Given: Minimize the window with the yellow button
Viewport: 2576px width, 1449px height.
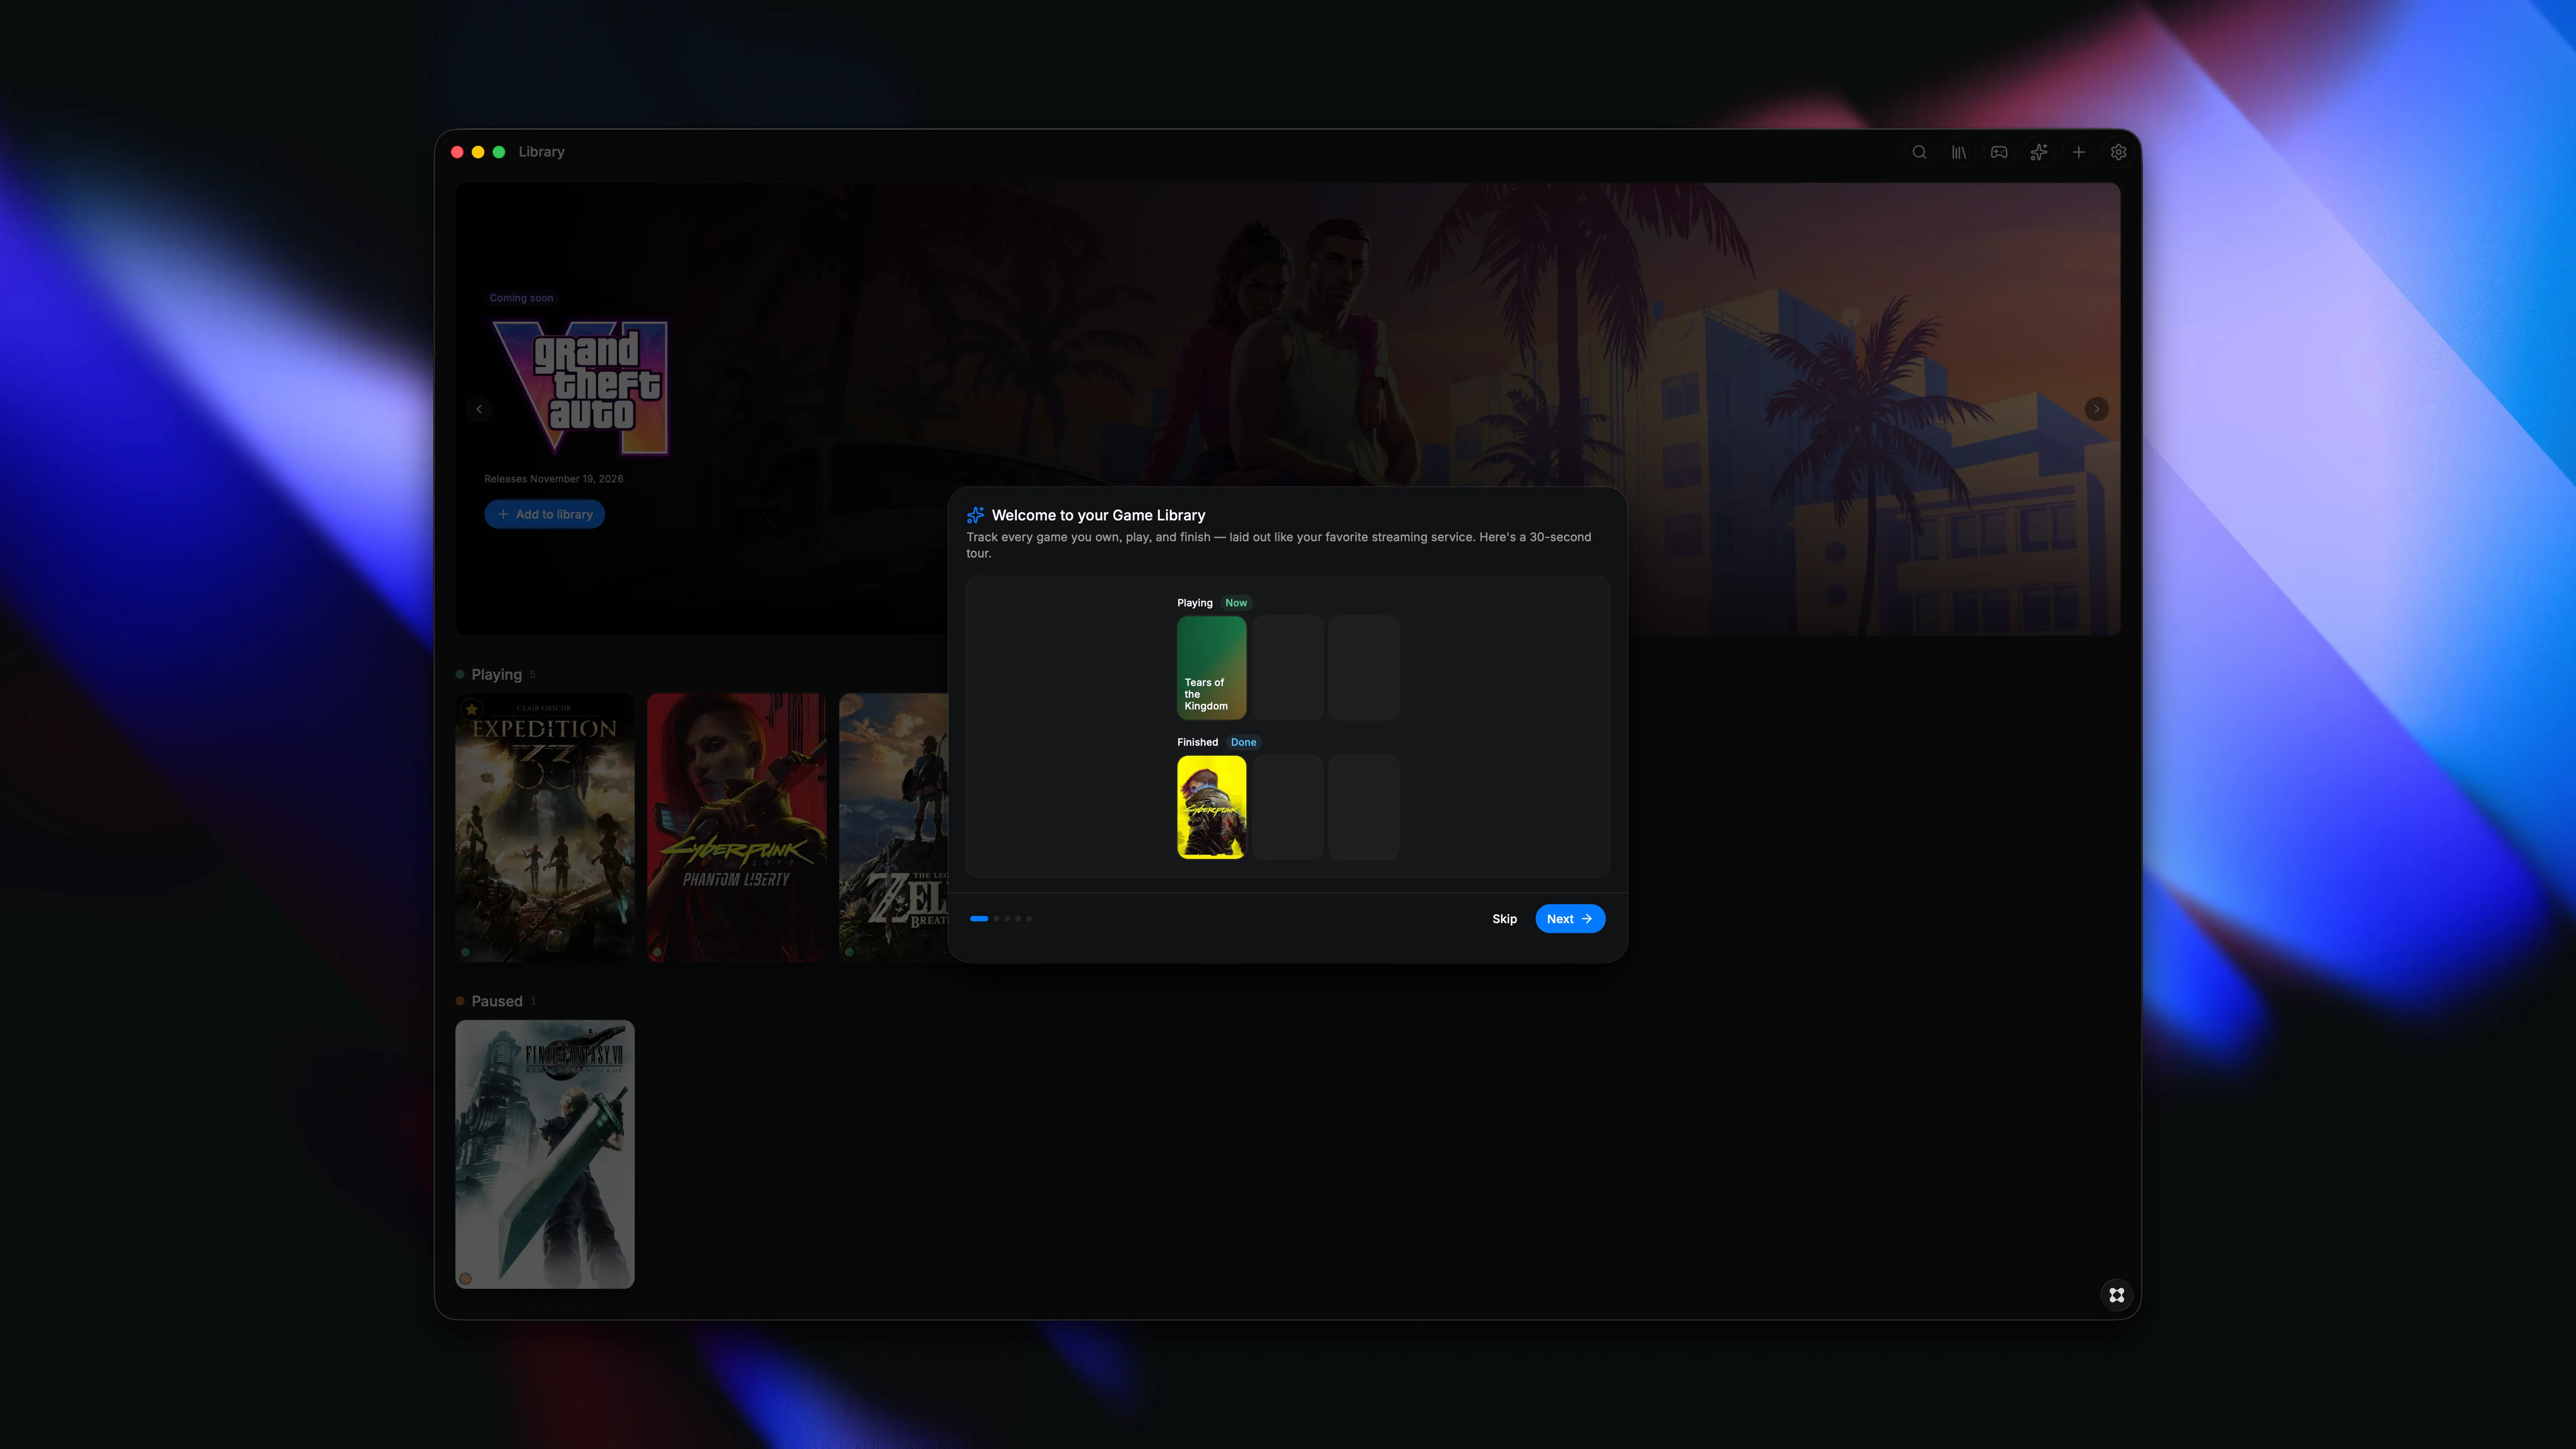Looking at the screenshot, I should [478, 152].
